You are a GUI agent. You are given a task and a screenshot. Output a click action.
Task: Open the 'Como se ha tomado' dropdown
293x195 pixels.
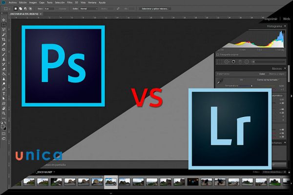tap(268, 79)
